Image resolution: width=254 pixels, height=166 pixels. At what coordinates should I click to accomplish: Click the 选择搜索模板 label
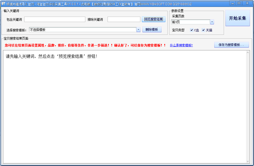[17, 30]
